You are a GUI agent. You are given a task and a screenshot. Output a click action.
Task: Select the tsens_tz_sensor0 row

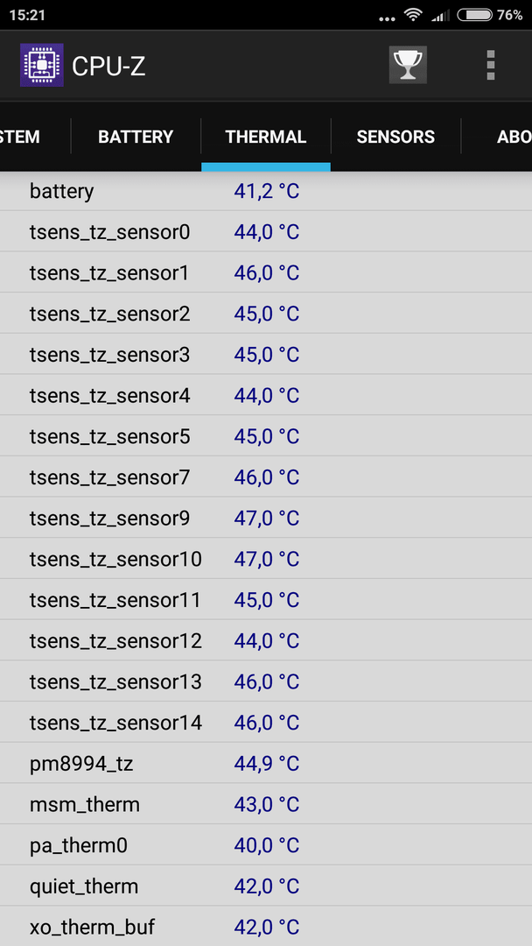(x=266, y=232)
